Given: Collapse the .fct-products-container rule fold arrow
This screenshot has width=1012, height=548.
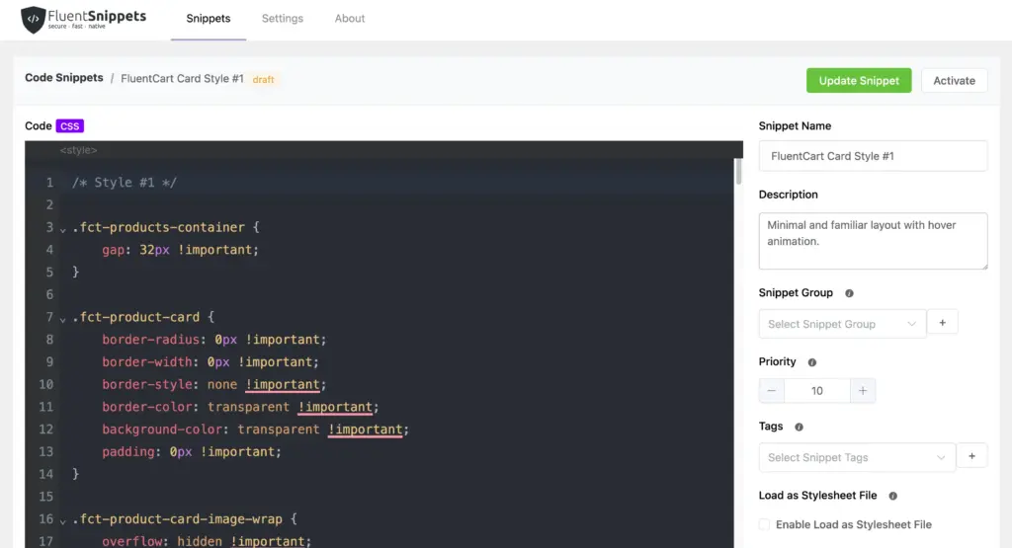Looking at the screenshot, I should pyautogui.click(x=62, y=229).
